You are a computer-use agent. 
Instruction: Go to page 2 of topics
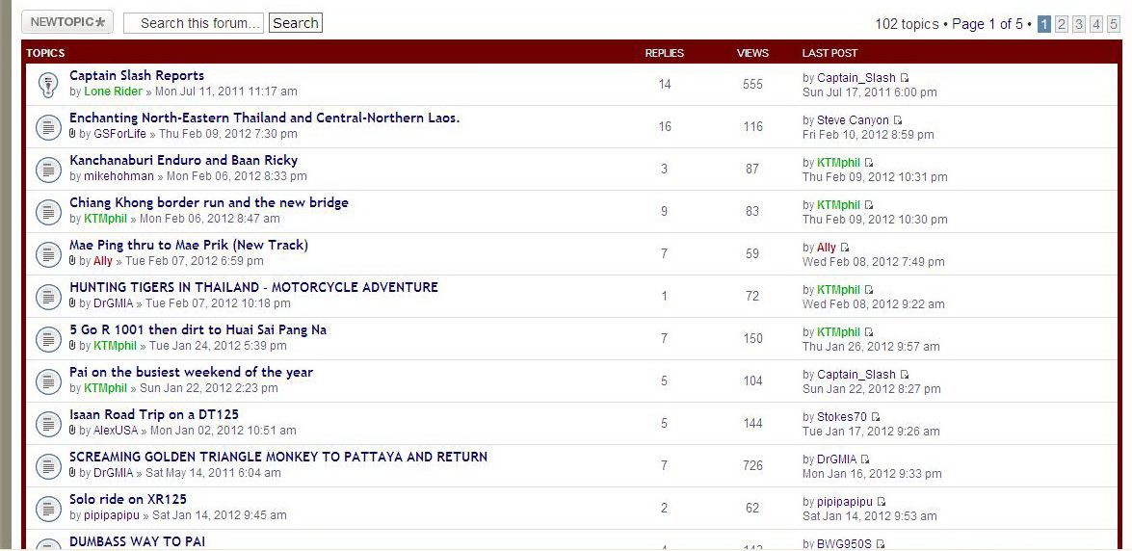click(1062, 24)
